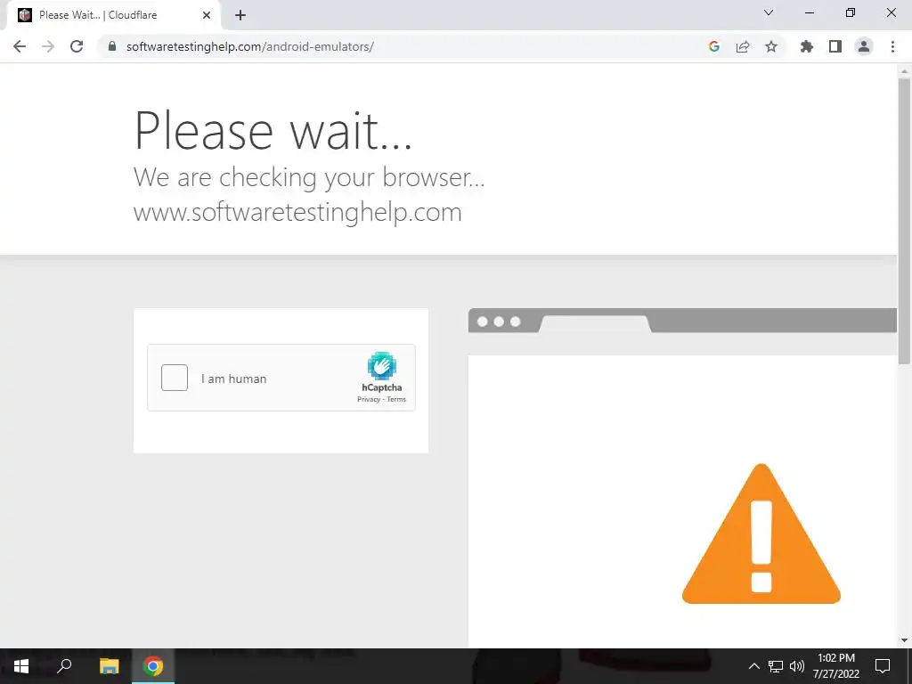Restore down the Chrome window
This screenshot has width=912, height=684.
click(851, 12)
